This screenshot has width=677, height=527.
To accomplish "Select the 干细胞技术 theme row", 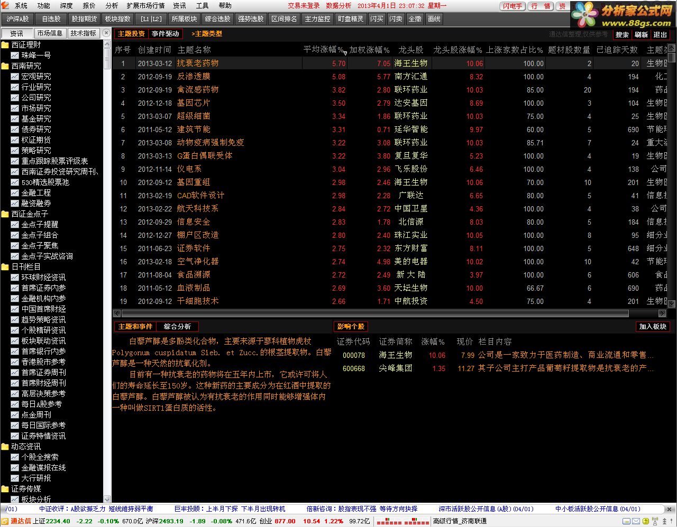I will [x=390, y=301].
